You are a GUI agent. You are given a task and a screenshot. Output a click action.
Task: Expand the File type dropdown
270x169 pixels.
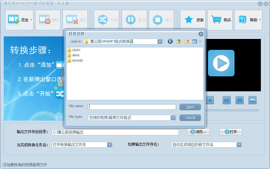click(x=173, y=118)
